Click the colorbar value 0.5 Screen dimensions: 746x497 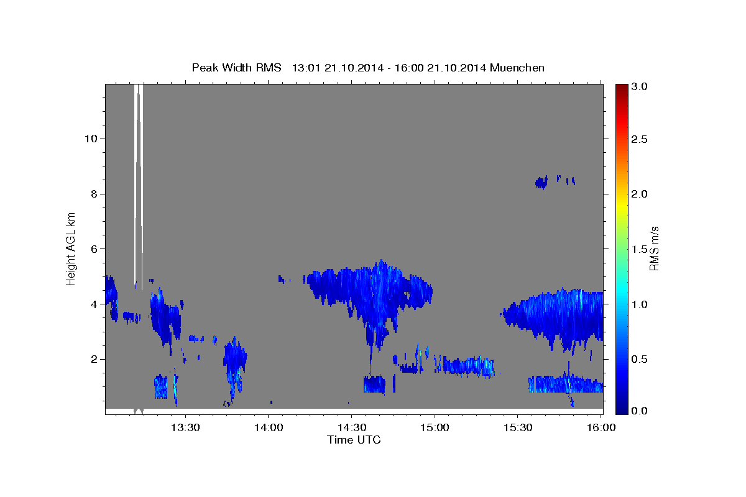point(640,359)
